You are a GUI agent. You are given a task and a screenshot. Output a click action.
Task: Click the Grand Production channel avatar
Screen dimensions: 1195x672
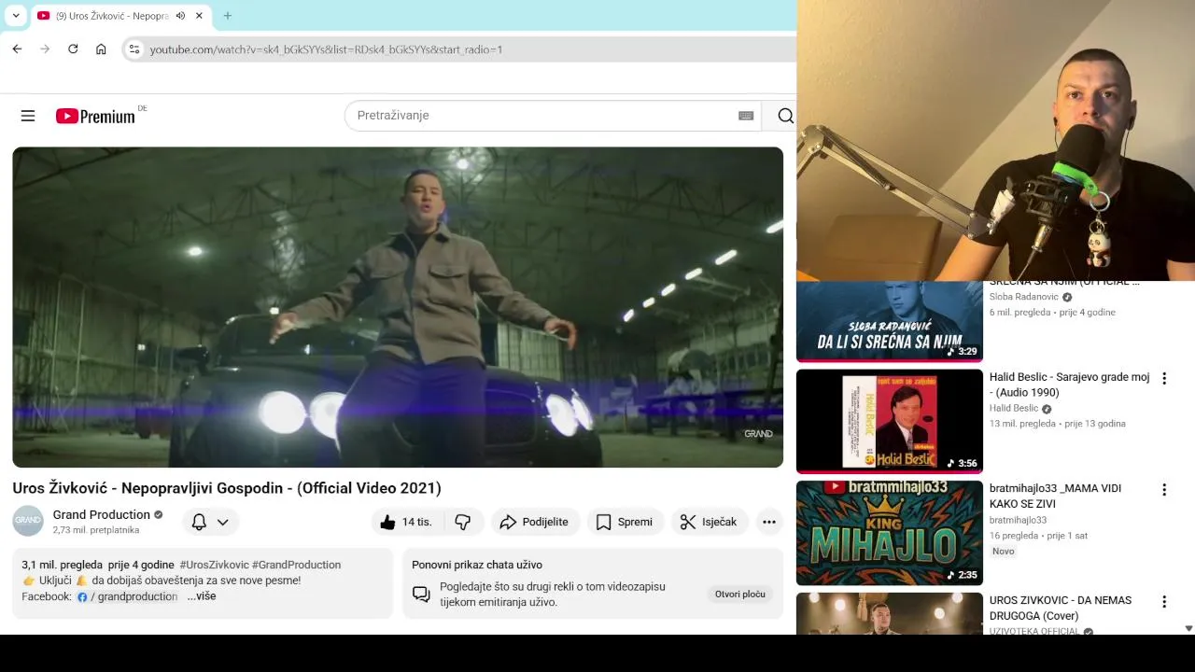coord(28,521)
